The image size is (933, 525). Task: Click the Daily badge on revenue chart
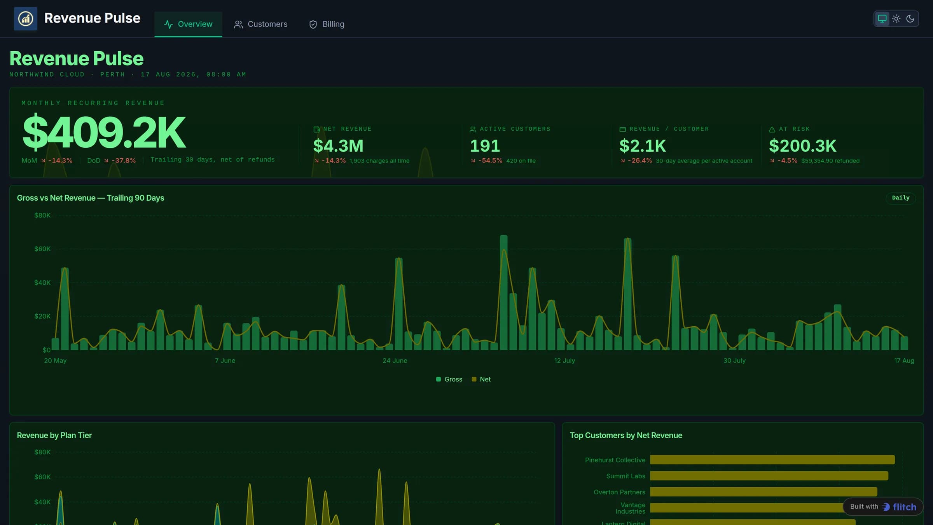pos(900,198)
